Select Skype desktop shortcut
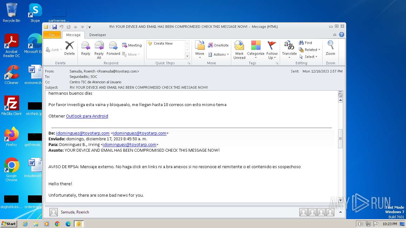Image resolution: width=406 pixels, height=228 pixels. [35, 13]
